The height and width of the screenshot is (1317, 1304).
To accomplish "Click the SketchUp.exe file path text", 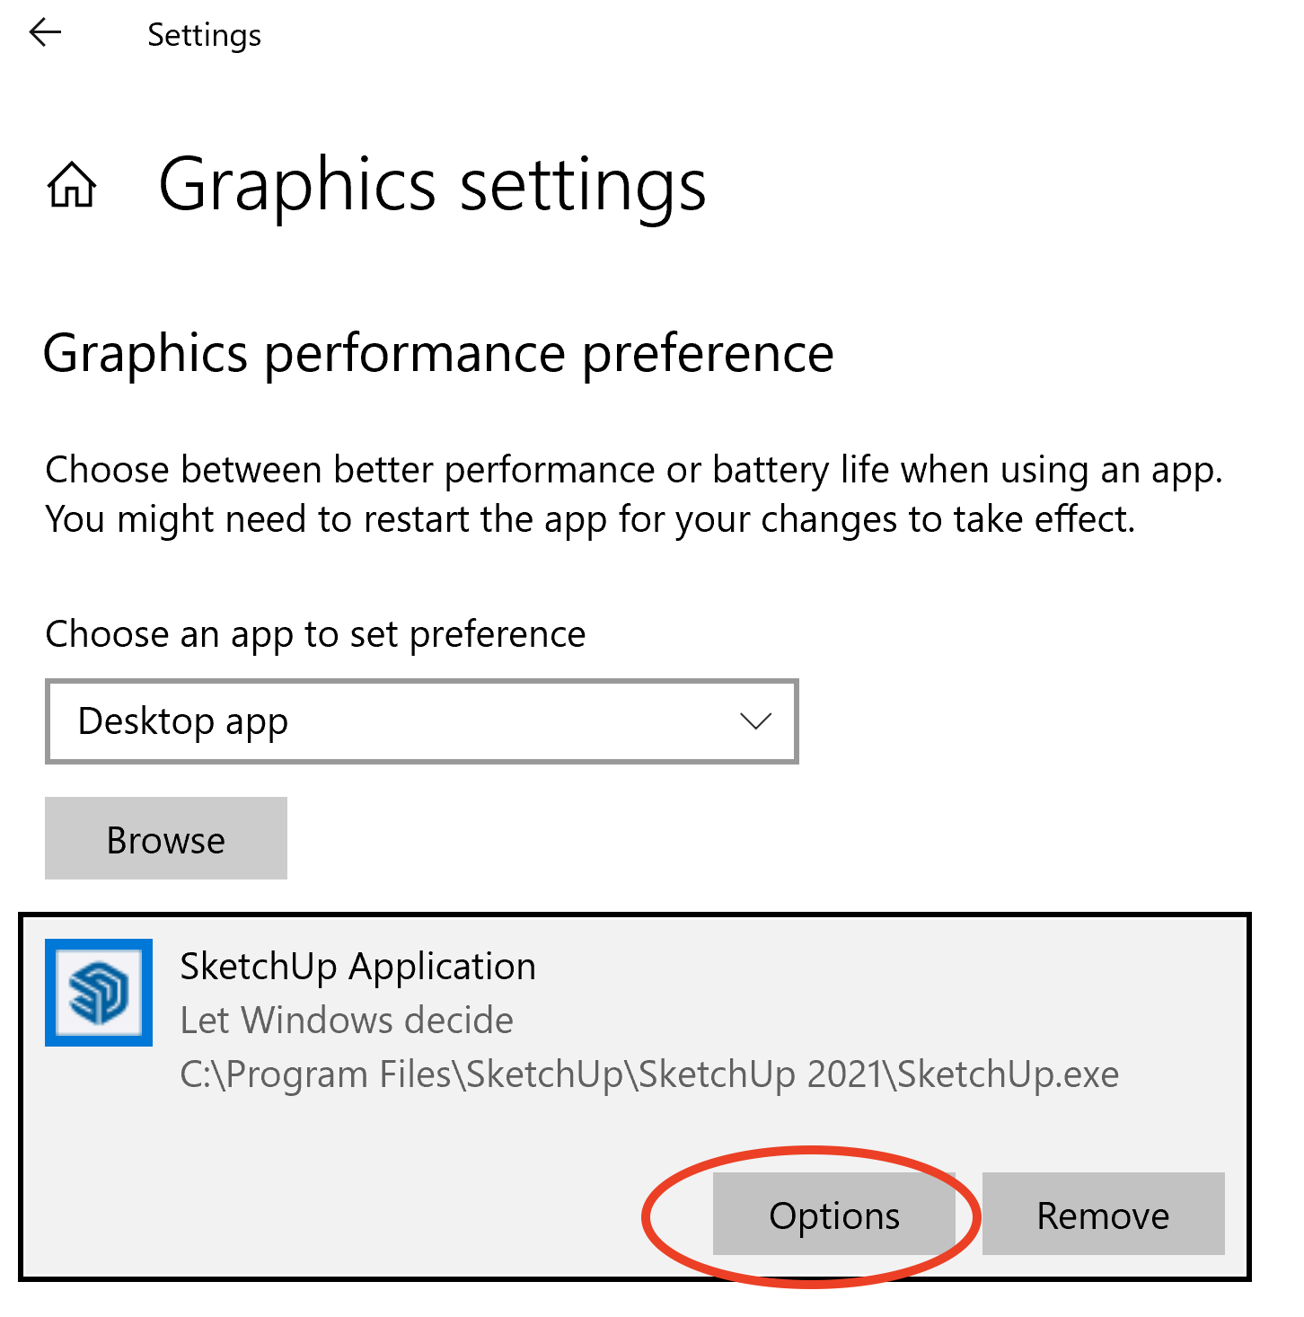I will pyautogui.click(x=649, y=1074).
